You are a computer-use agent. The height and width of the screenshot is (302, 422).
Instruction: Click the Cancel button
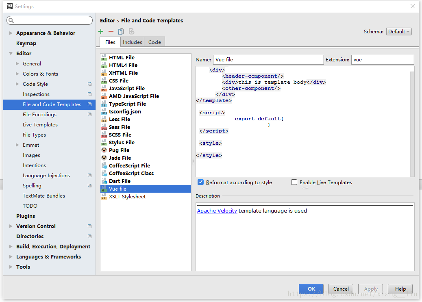(x=341, y=289)
